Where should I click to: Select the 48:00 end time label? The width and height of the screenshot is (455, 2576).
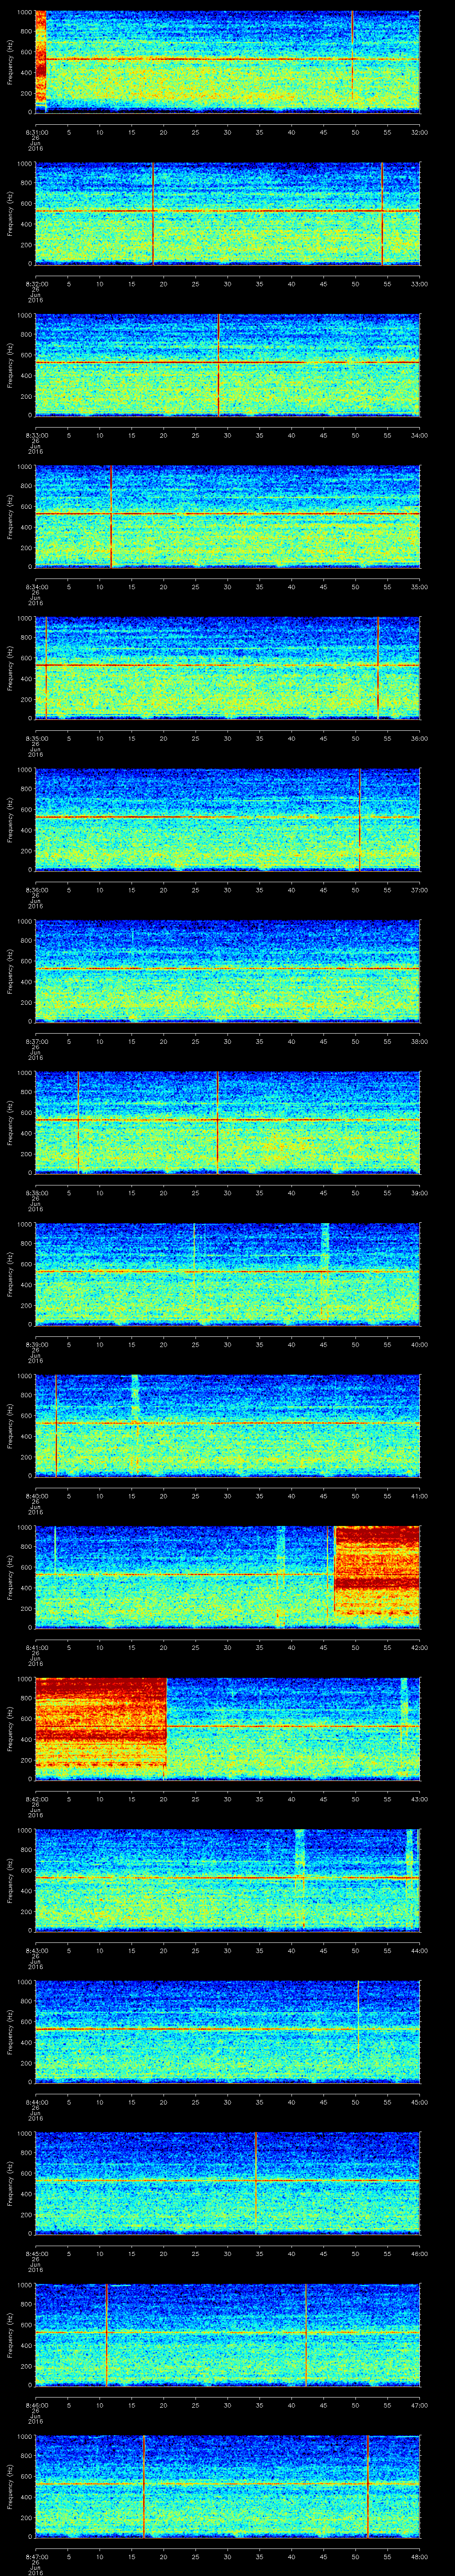[x=420, y=2556]
